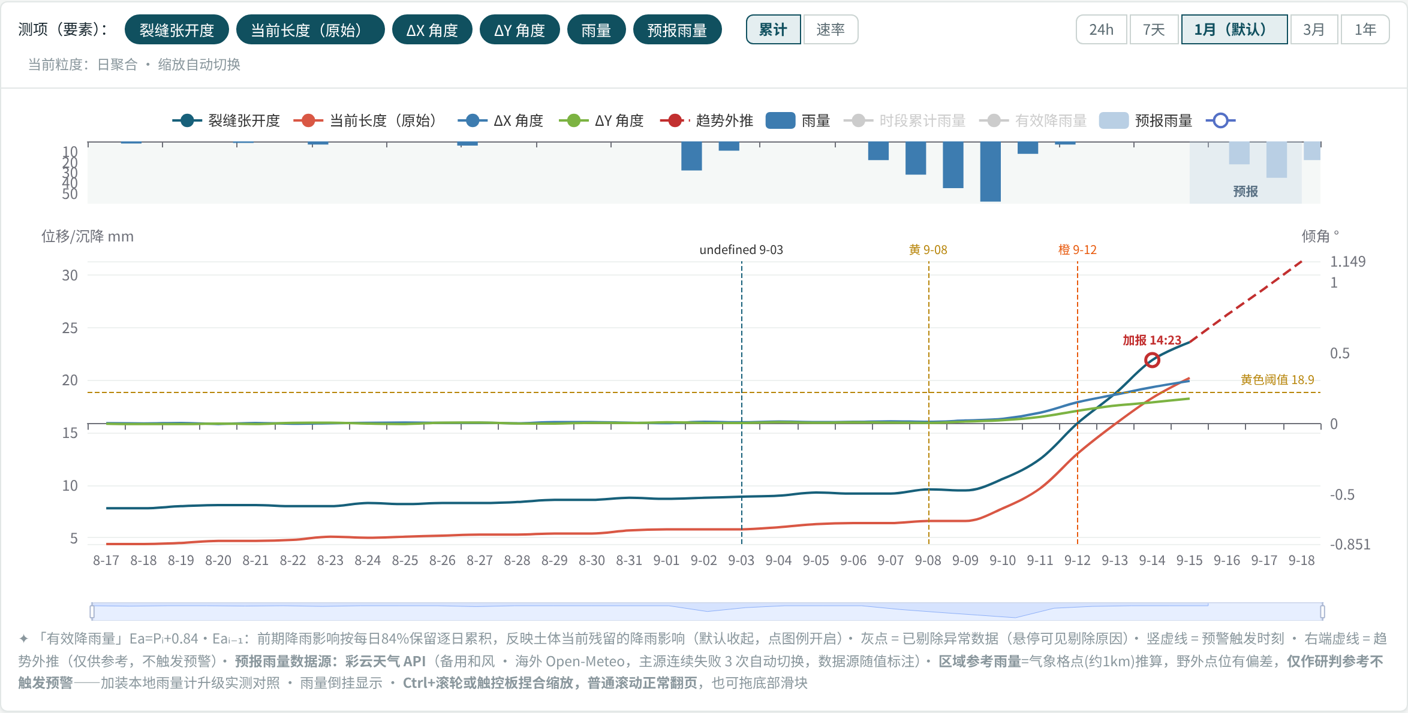Switch to 速率 mode

tap(831, 29)
